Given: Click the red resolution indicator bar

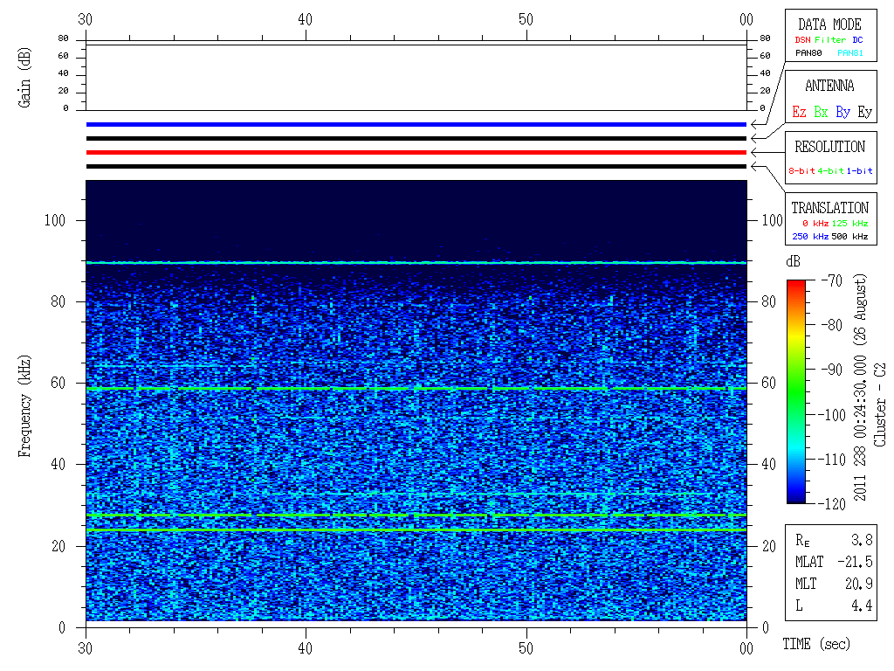Looking at the screenshot, I should point(416,153).
